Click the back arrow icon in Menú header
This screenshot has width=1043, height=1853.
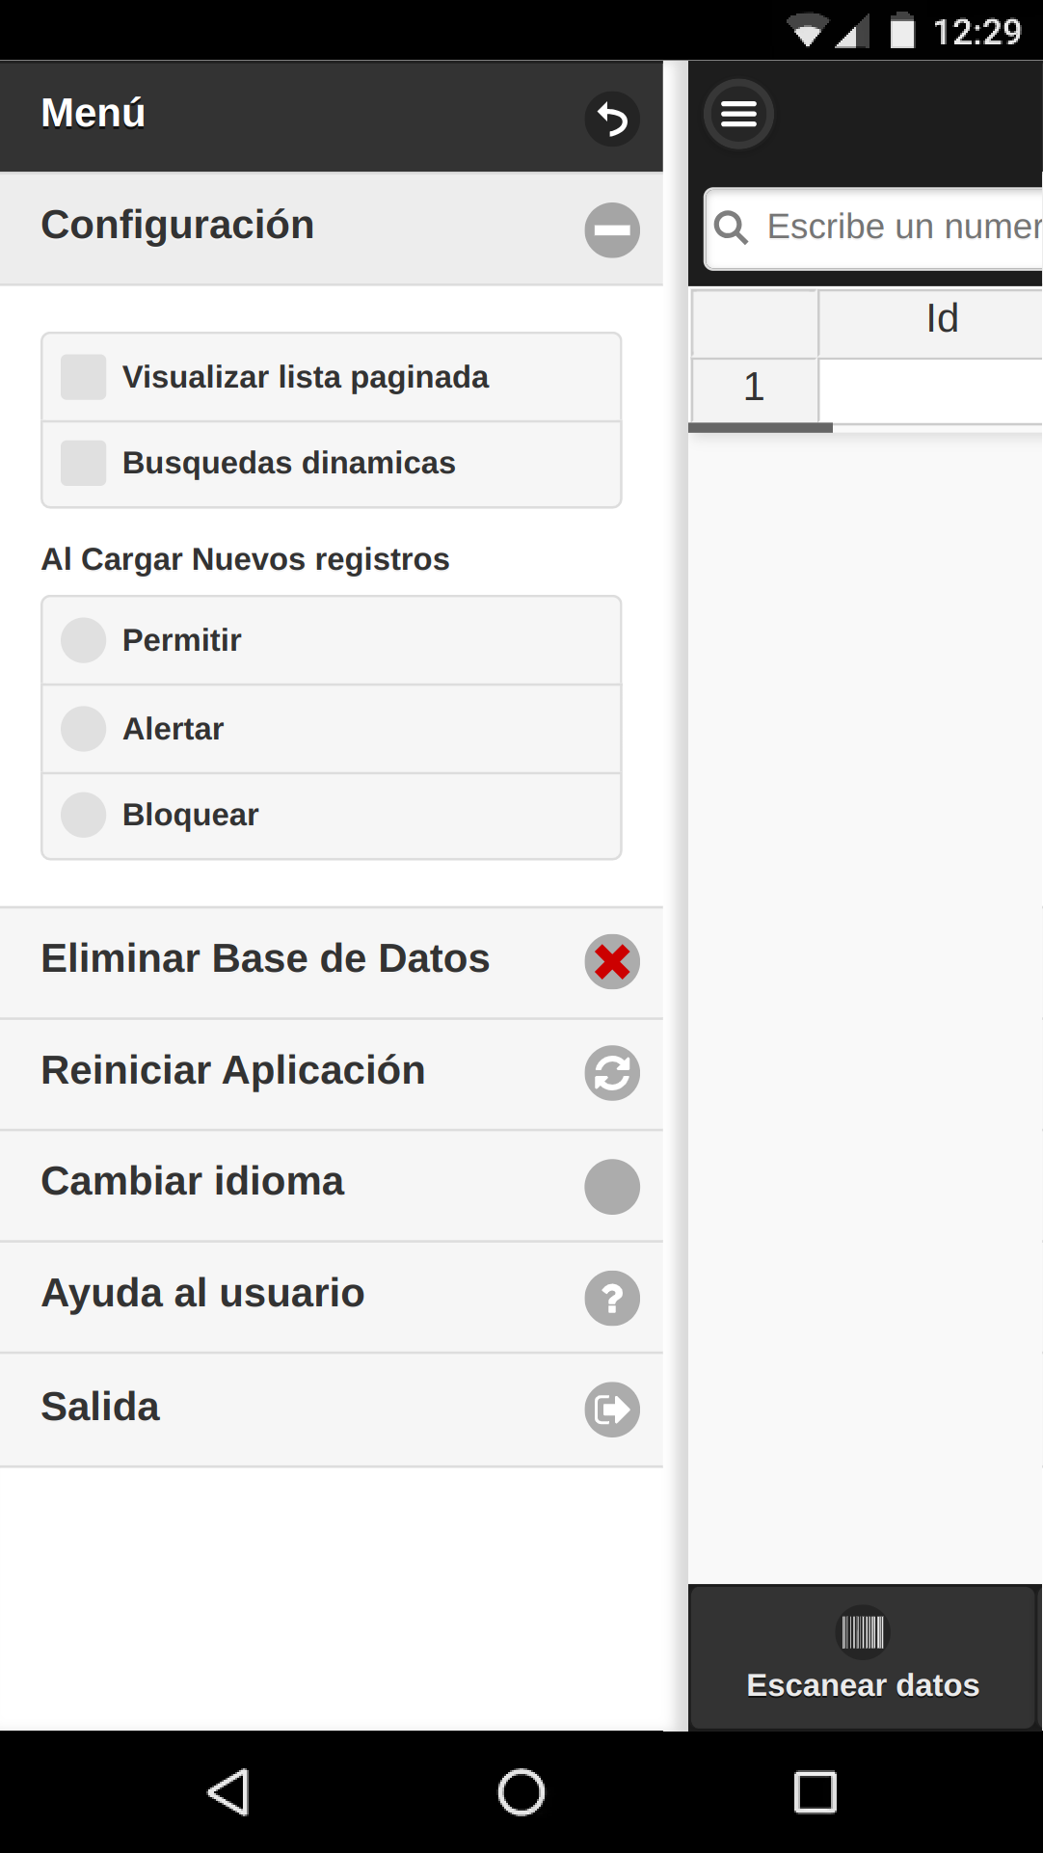point(612,120)
